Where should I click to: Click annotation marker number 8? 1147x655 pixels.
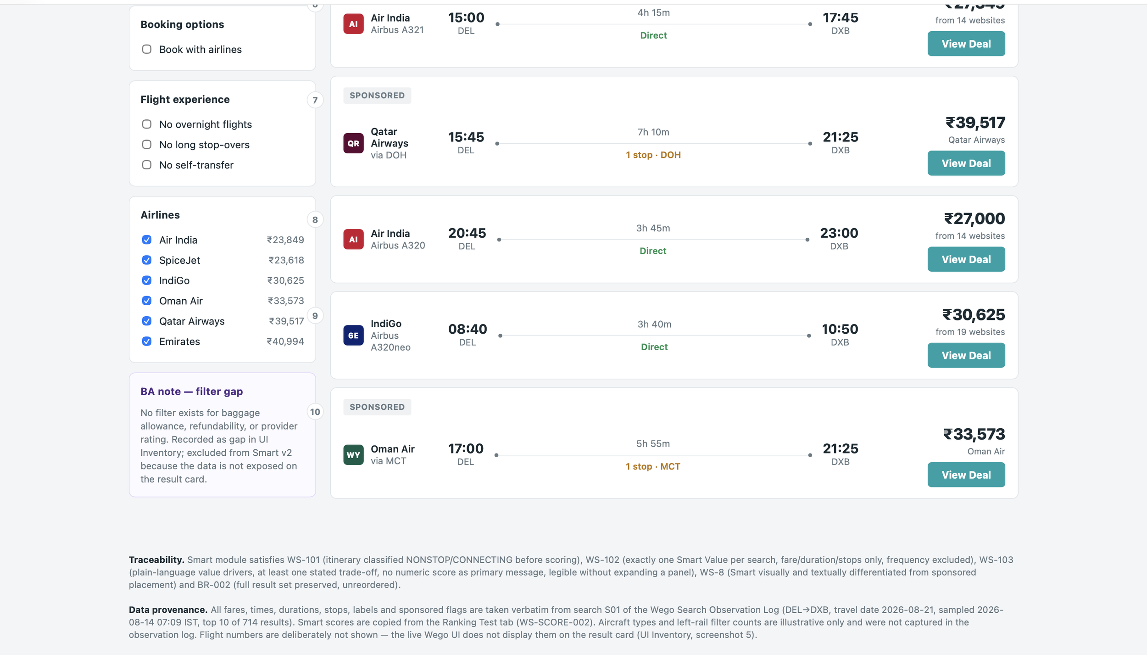[x=315, y=219]
